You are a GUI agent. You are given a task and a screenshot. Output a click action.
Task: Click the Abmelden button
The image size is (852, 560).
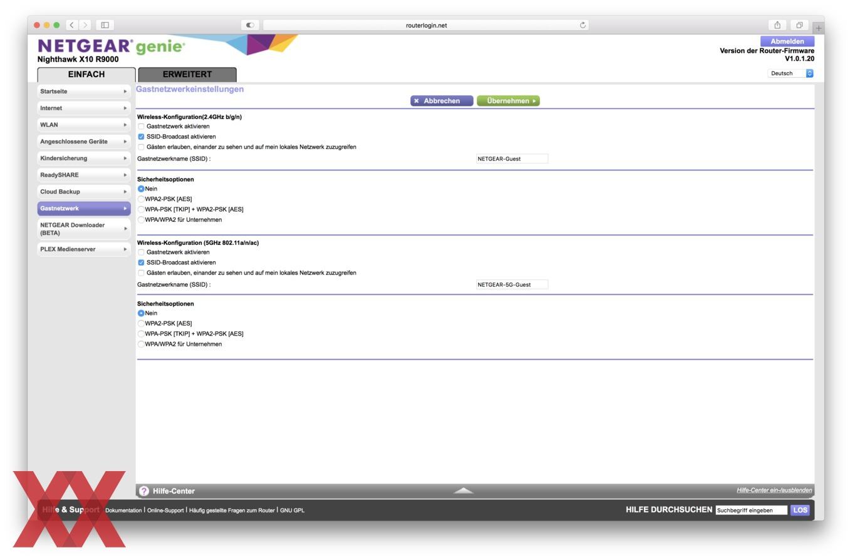click(787, 41)
